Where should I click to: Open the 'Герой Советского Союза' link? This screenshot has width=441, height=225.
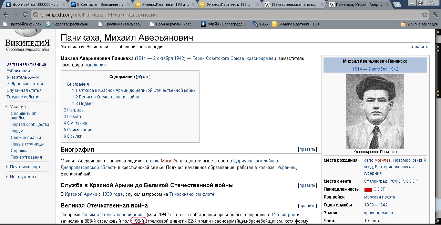(218, 58)
